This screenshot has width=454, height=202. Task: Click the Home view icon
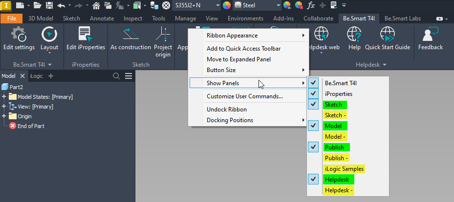point(96,5)
